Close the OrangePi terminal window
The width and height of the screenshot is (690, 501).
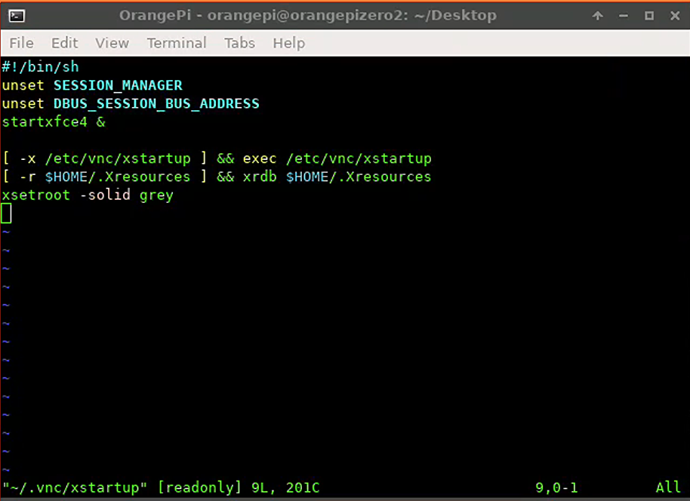(x=675, y=16)
